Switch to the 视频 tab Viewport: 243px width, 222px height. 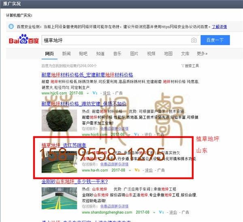tap(151, 54)
